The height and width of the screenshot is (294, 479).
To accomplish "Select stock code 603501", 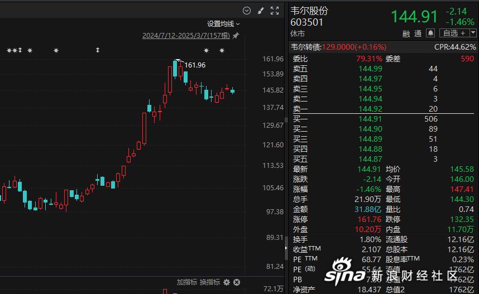I will pyautogui.click(x=306, y=22).
